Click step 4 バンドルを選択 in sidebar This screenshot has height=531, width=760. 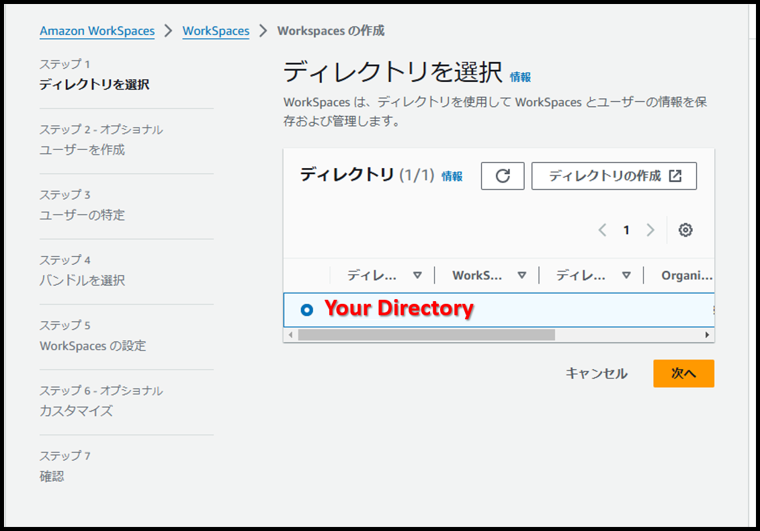83,280
